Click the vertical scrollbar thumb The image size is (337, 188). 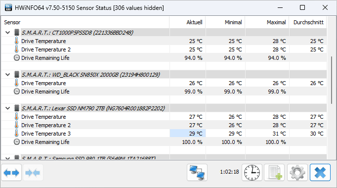[332, 80]
